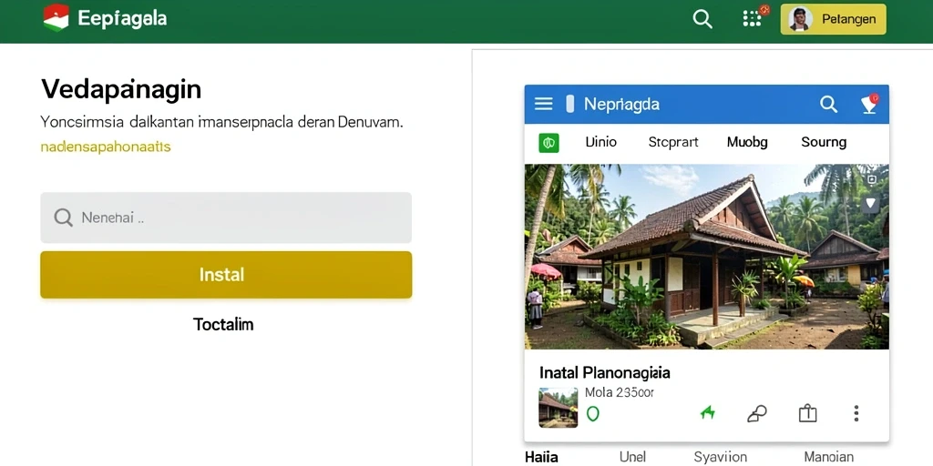The height and width of the screenshot is (466, 933).
Task: Open search in the green header
Action: 702,19
